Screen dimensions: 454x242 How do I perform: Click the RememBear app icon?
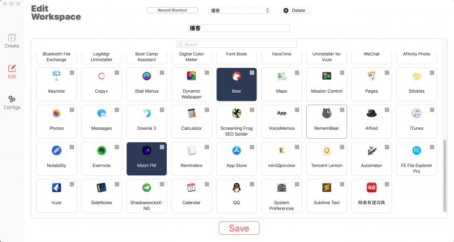pyautogui.click(x=326, y=113)
